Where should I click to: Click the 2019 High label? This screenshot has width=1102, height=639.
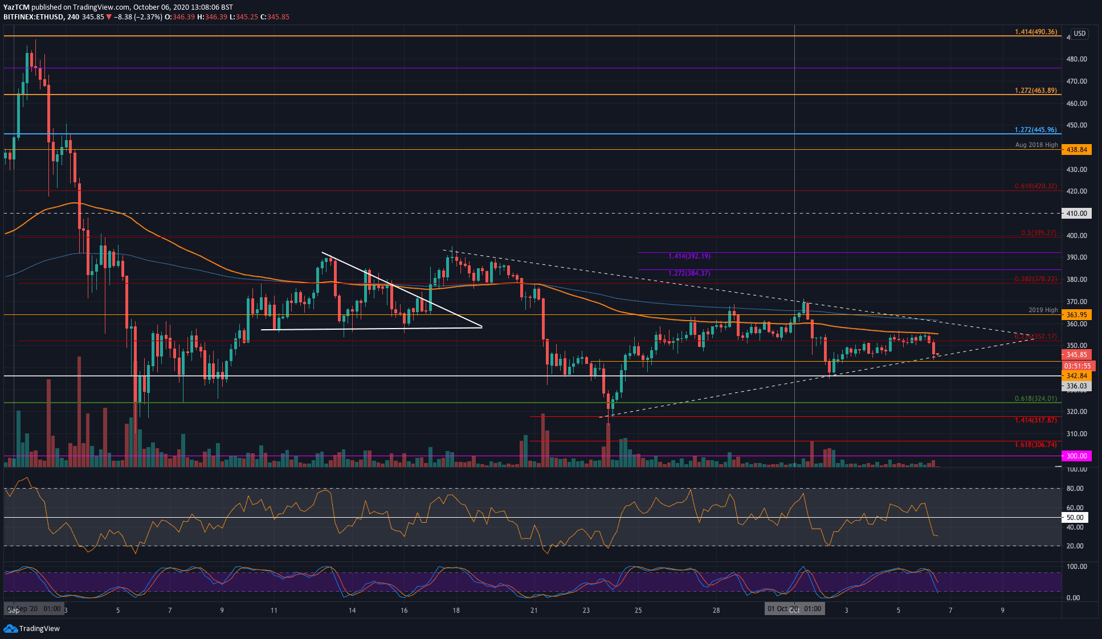click(x=1043, y=310)
